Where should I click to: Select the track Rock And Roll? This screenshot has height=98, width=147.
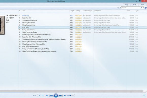click(27, 18)
